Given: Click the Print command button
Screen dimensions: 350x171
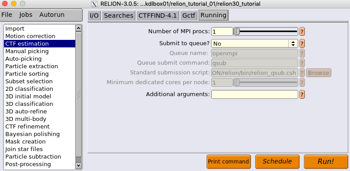Looking at the screenshot, I should click(229, 162).
